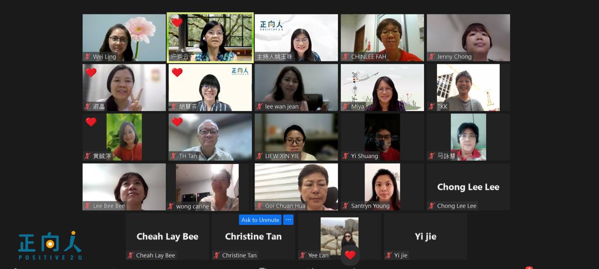Click Ask to Unmute on Christine Tan
This screenshot has width=599, height=269.
(x=260, y=220)
